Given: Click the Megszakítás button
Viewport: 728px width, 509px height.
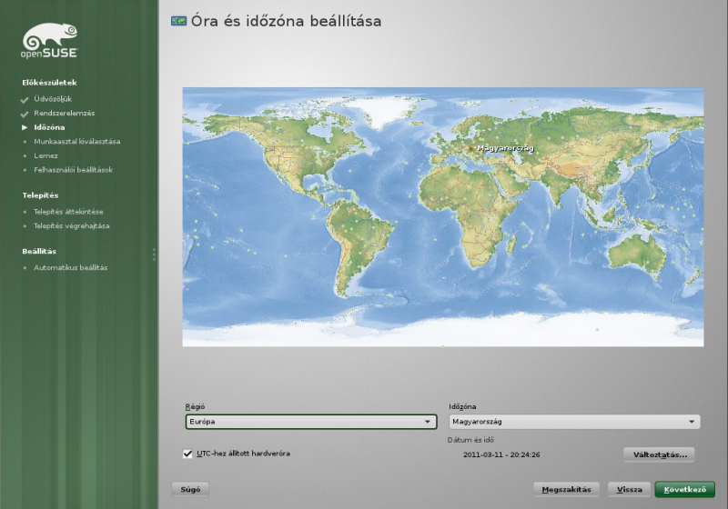Looking at the screenshot, I should [567, 489].
